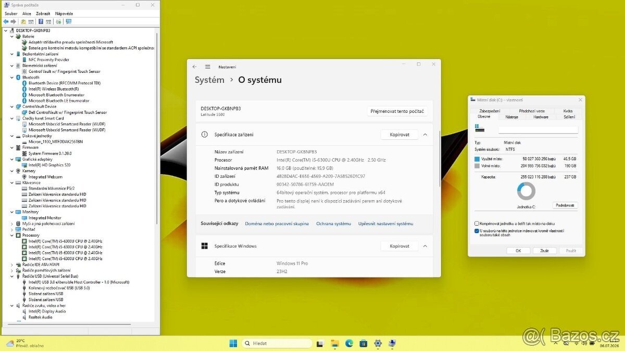625x351 pixels.
Task: Collapse Řadiče USB (Universal Serial Bus)
Action: [x=12, y=276]
